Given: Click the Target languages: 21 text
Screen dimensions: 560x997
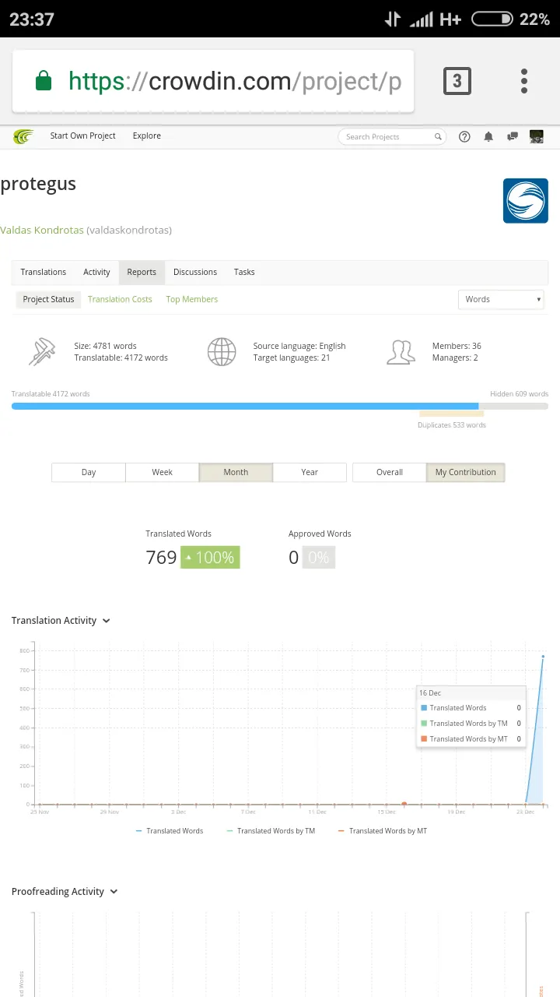Looking at the screenshot, I should coord(292,358).
